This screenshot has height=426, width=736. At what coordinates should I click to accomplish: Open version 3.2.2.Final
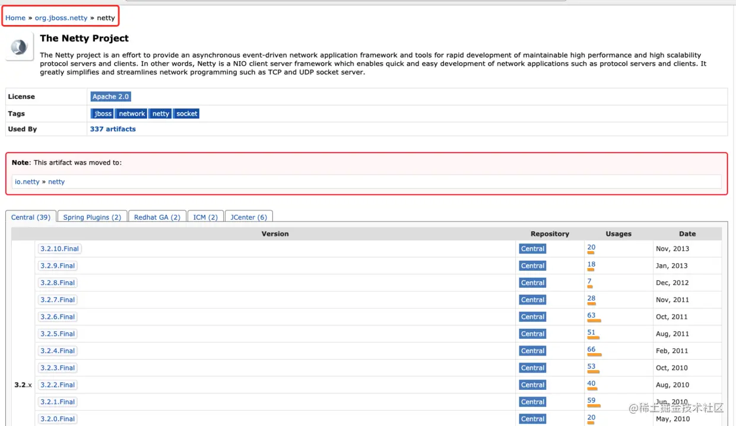tap(58, 385)
